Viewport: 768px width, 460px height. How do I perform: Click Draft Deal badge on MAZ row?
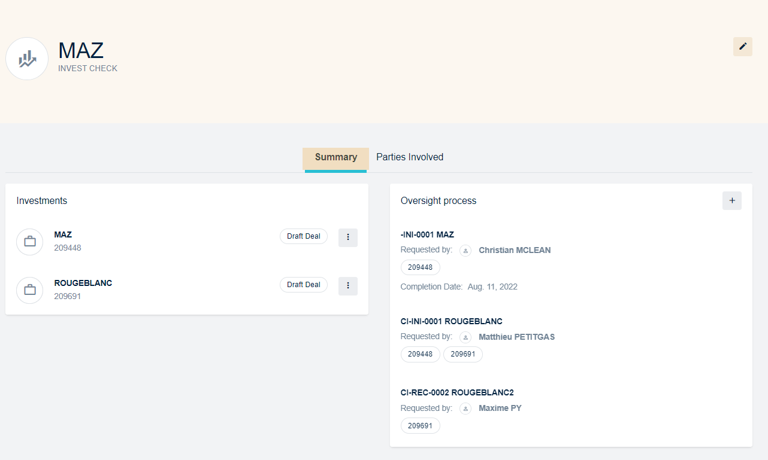[x=304, y=236]
